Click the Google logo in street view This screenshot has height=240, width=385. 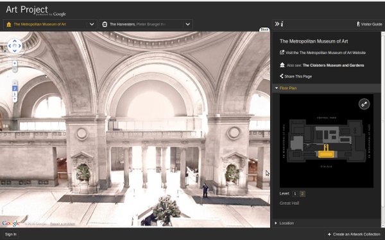[x=11, y=223]
